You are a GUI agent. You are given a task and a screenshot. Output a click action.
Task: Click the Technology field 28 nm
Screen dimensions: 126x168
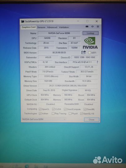(x=46, y=43)
